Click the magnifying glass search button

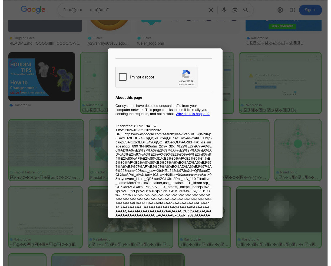(246, 10)
